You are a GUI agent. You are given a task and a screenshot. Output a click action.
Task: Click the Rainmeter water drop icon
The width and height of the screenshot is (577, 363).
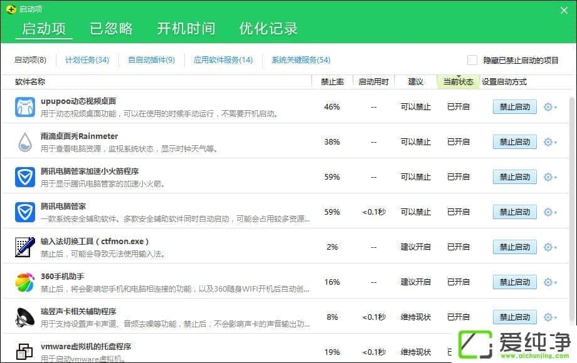(25, 142)
